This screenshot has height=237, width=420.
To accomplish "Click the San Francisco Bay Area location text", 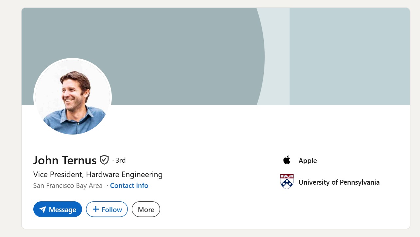I will [x=67, y=185].
